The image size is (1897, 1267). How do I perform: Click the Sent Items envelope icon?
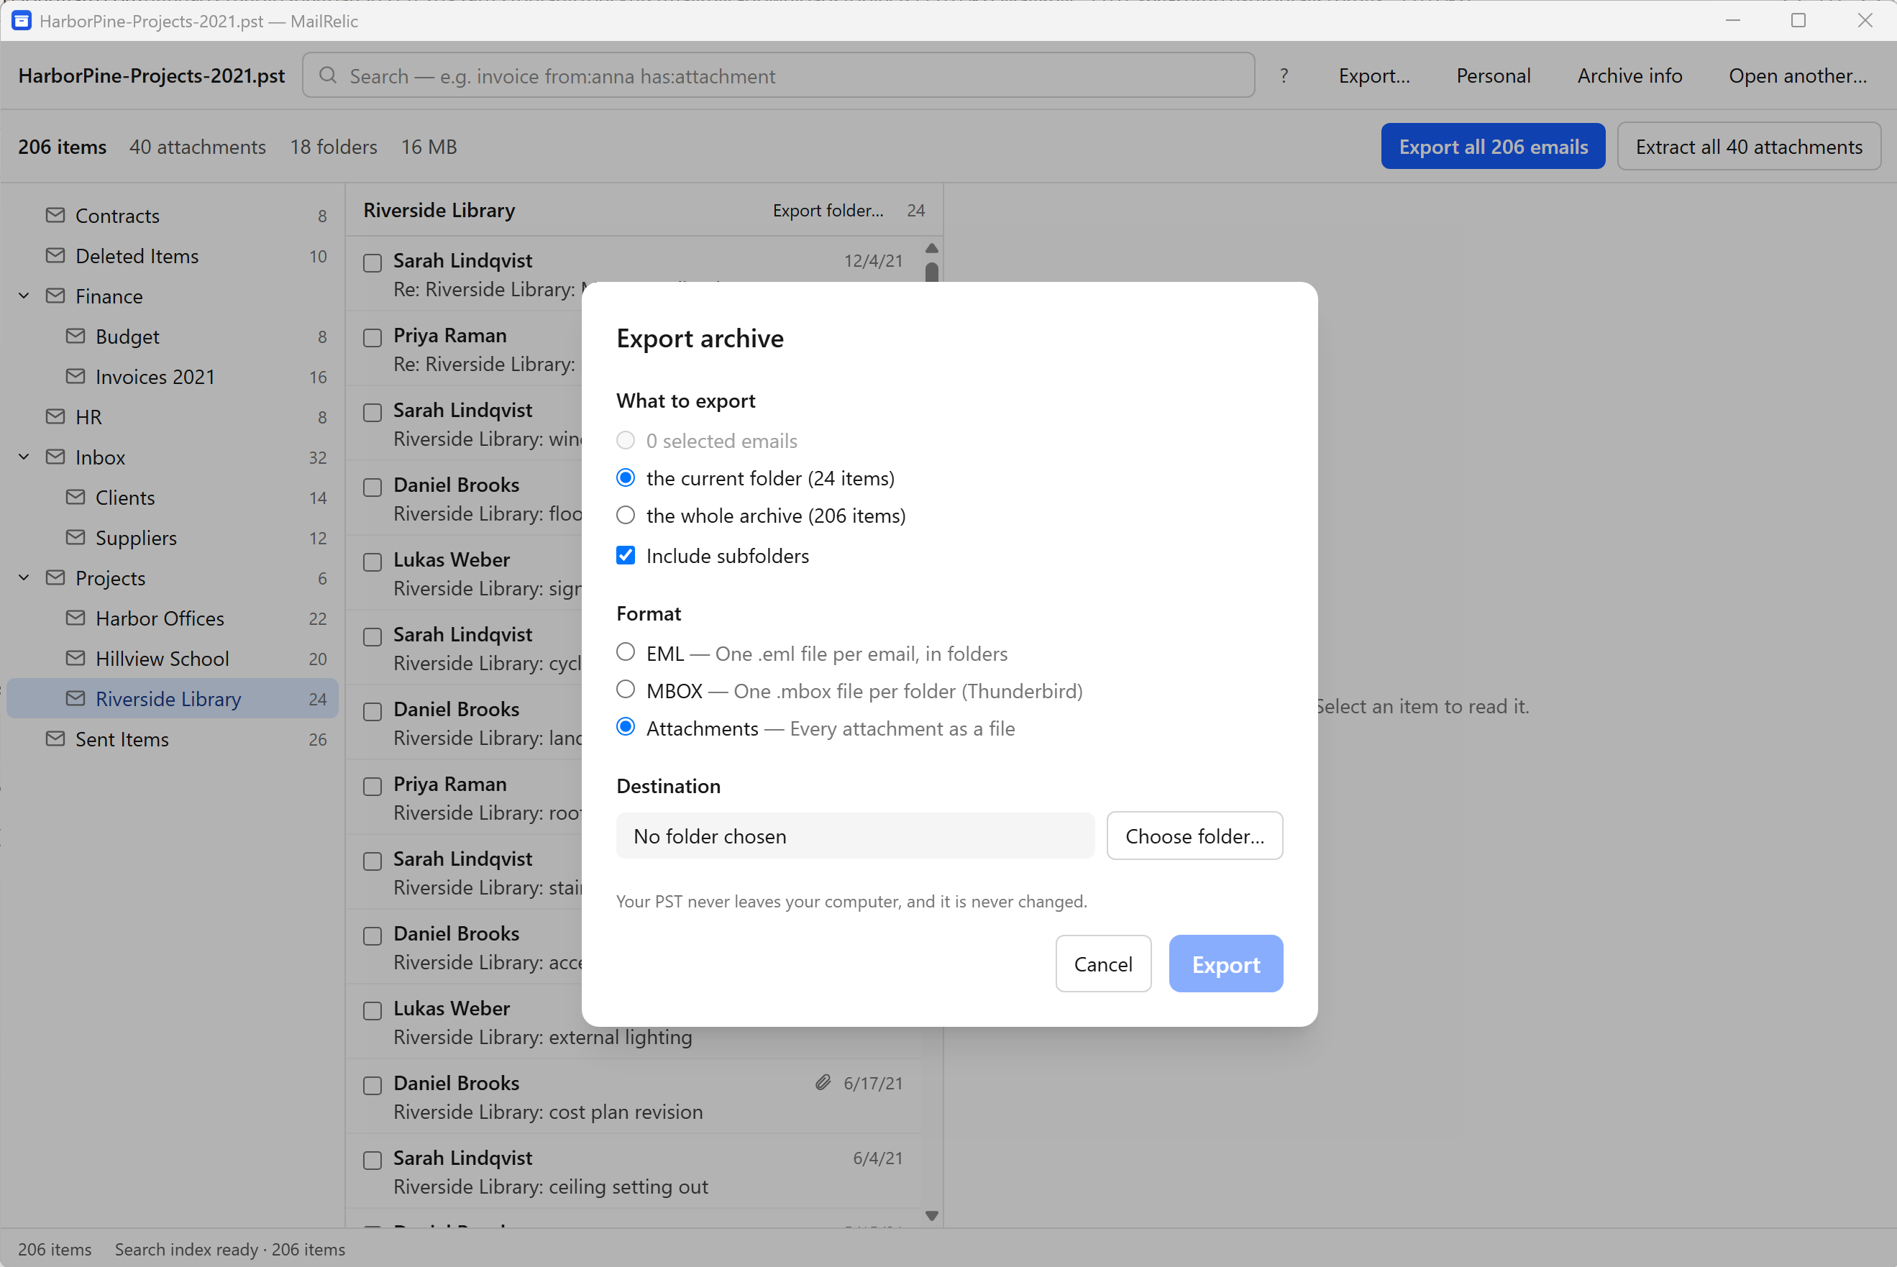(x=55, y=739)
